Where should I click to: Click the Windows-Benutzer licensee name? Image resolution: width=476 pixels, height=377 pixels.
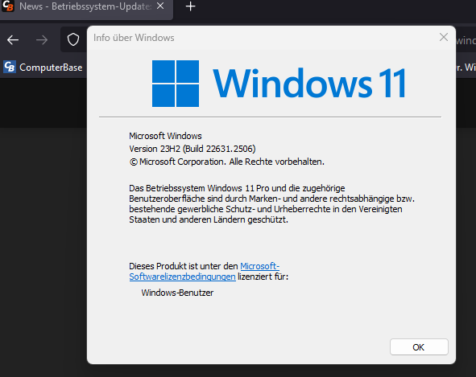pos(177,293)
